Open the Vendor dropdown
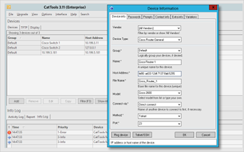Screen dimensions: 244x152 pyautogui.click(x=179, y=28)
